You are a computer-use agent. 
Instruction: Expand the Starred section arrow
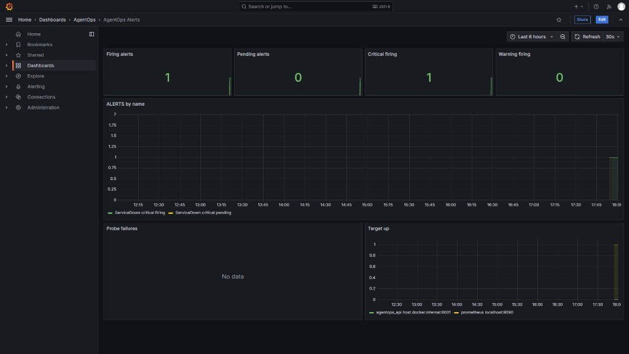[6, 55]
